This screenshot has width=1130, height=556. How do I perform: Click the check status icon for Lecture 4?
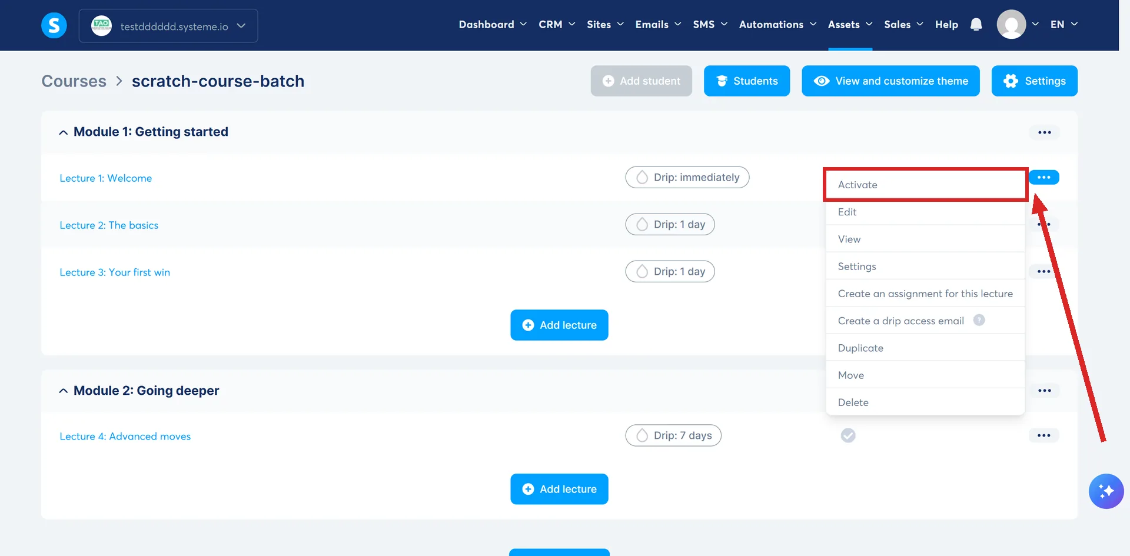[x=848, y=435]
